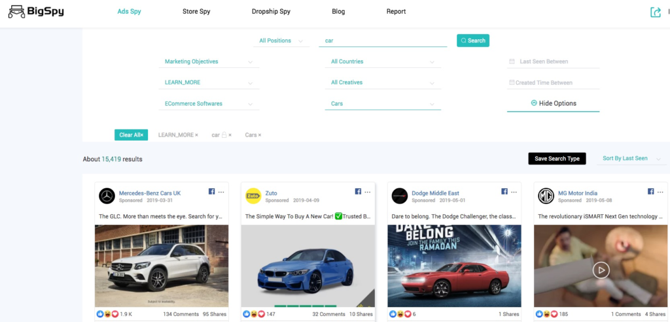670x322 pixels.
Task: Remove the Cars filter tag
Action: coord(259,135)
